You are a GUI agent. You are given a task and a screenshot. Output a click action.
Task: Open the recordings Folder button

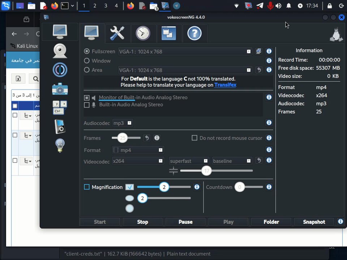click(x=271, y=222)
